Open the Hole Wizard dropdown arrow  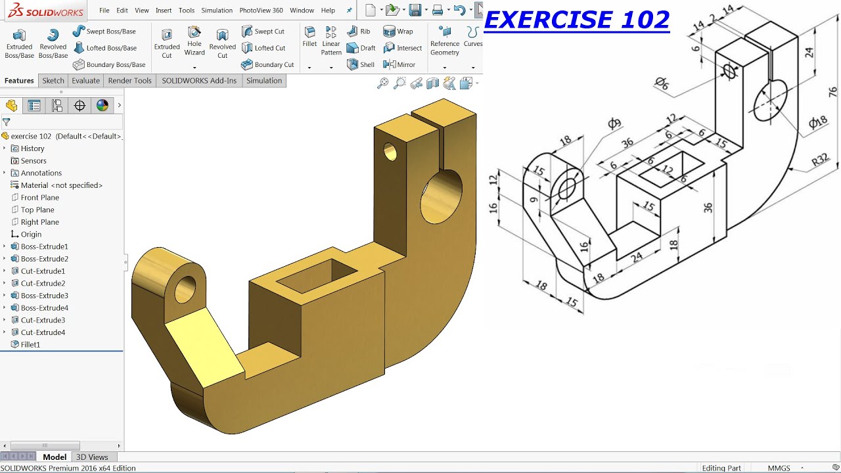coord(194,66)
